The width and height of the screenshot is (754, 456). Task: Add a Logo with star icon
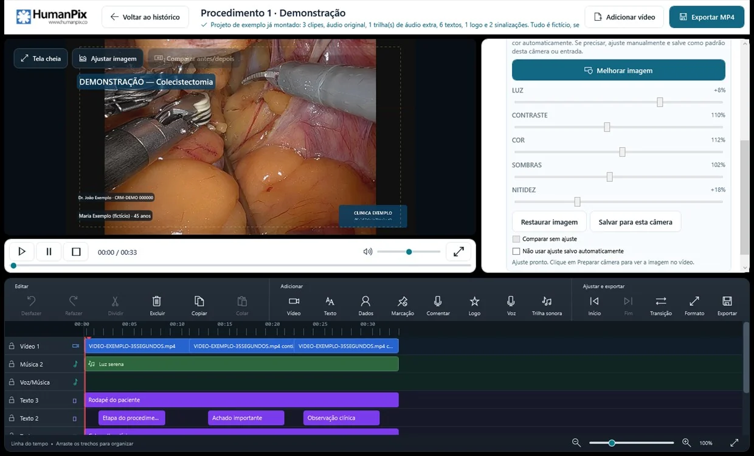(x=474, y=301)
